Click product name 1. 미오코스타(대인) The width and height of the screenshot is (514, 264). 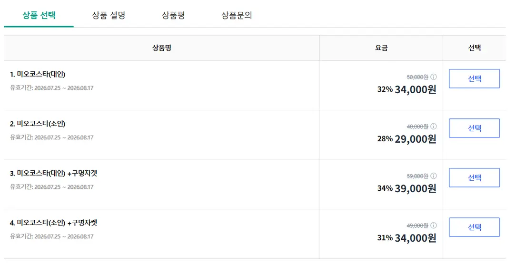click(38, 74)
